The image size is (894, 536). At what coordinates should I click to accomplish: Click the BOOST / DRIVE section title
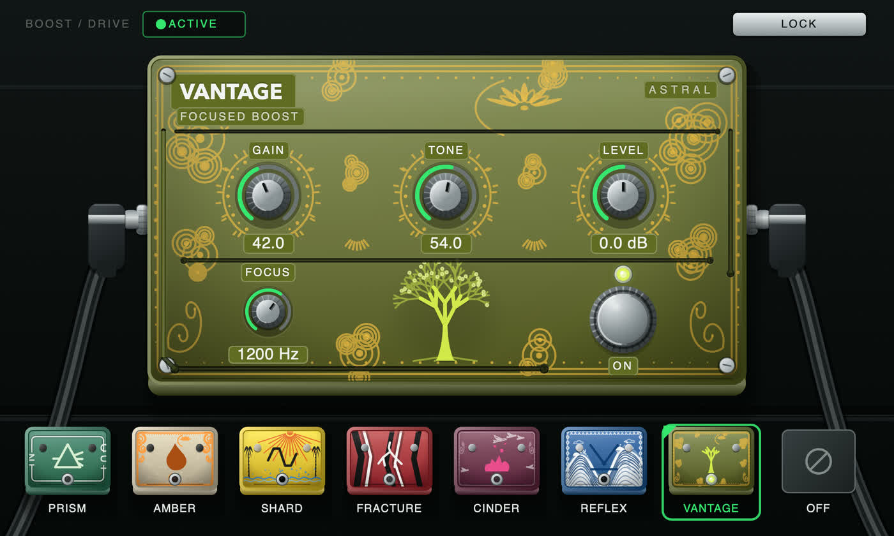pyautogui.click(x=78, y=24)
